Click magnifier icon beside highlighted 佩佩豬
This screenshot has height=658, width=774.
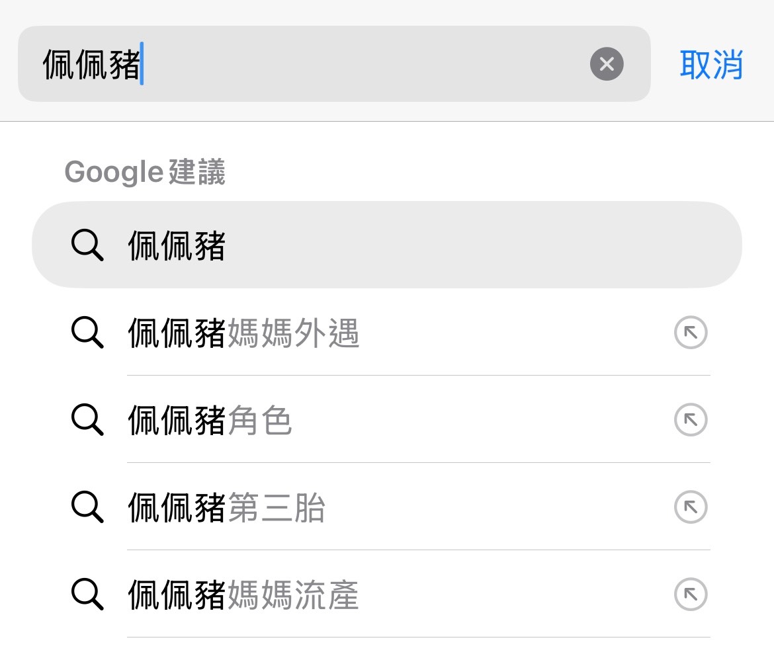[x=87, y=245]
